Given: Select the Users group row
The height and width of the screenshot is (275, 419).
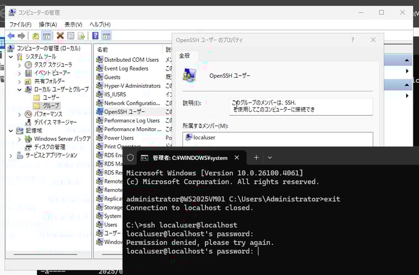Looking at the screenshot, I should [111, 224].
